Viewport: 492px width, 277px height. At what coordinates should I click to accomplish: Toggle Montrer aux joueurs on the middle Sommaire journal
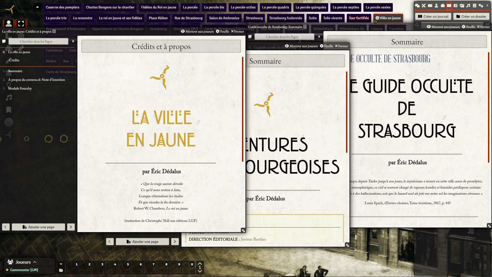[301, 46]
